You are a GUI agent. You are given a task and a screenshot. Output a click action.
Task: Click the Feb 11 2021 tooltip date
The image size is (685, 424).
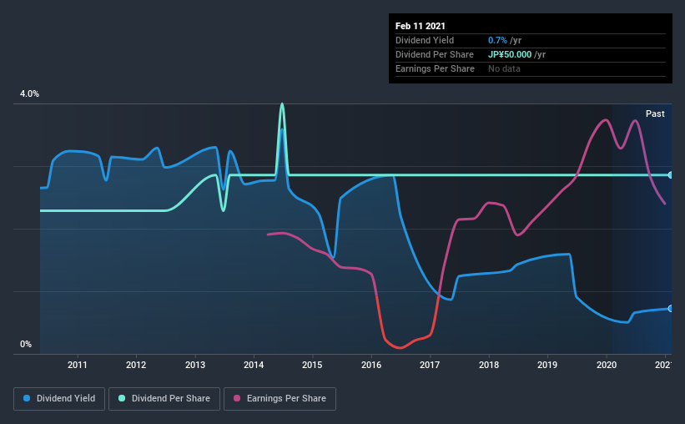pos(421,26)
